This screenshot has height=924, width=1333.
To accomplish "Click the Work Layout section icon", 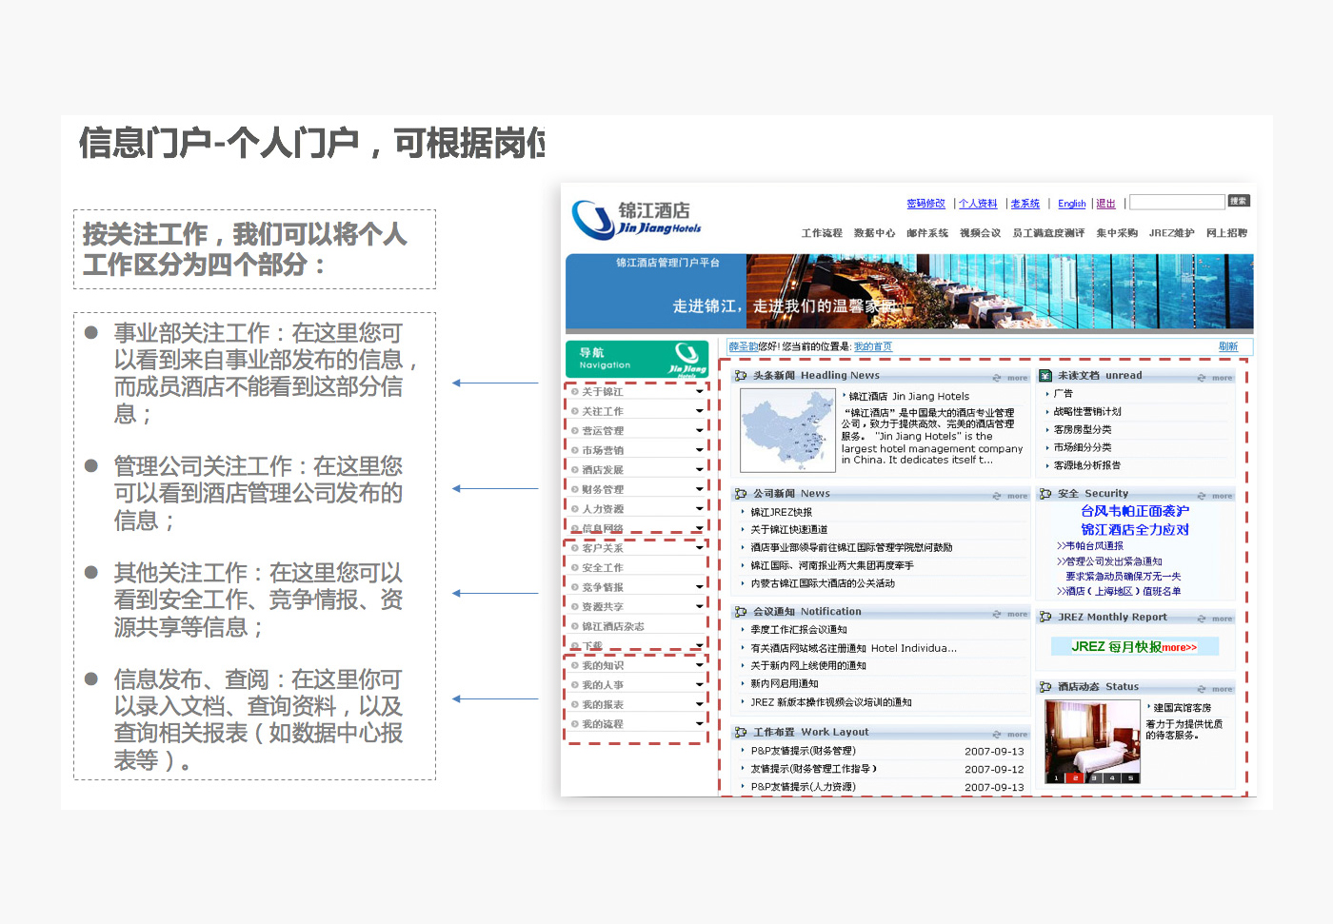I will [741, 733].
